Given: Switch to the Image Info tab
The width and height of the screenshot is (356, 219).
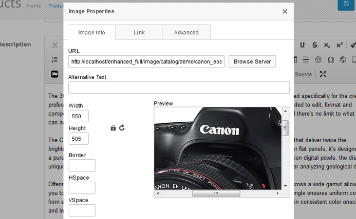Looking at the screenshot, I should (x=91, y=32).
